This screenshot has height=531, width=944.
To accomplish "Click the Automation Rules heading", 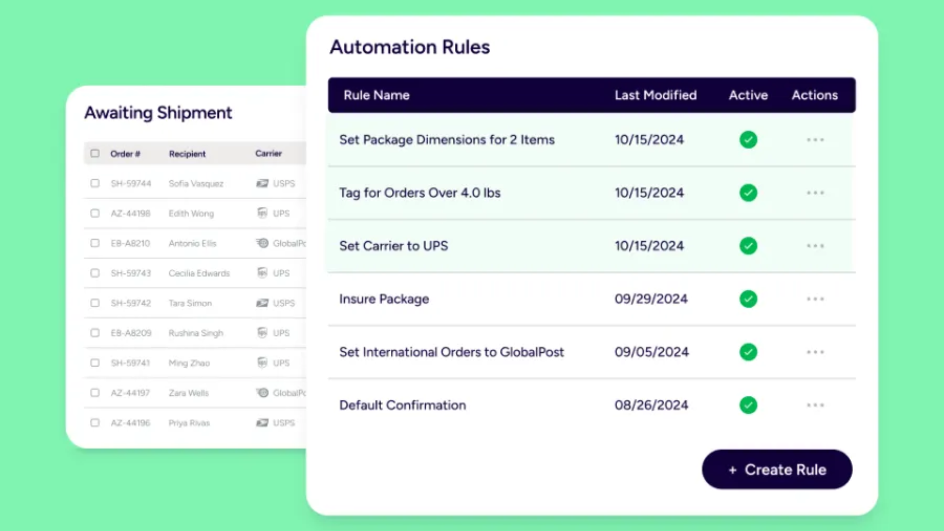I will pos(410,47).
